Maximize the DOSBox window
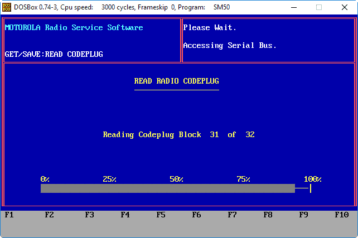Image resolution: width=358 pixels, height=238 pixels. [x=319, y=7]
